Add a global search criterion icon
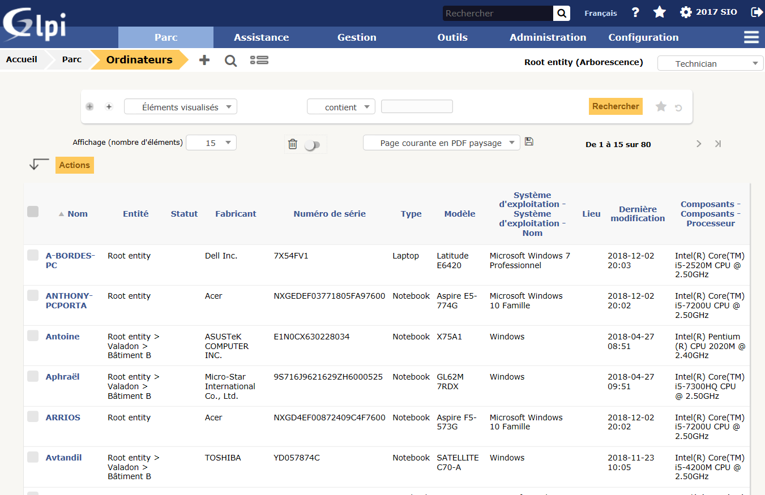765x495 pixels. tap(89, 106)
